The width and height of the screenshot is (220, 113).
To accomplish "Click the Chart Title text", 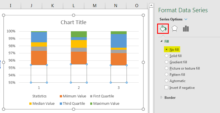I will [x=73, y=22].
